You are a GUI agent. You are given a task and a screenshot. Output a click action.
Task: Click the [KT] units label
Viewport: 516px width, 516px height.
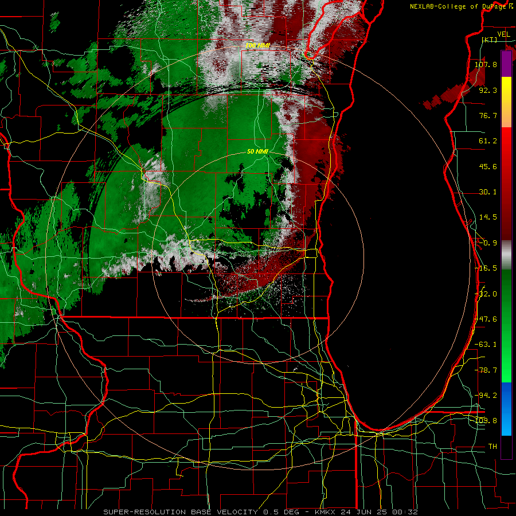coord(490,40)
